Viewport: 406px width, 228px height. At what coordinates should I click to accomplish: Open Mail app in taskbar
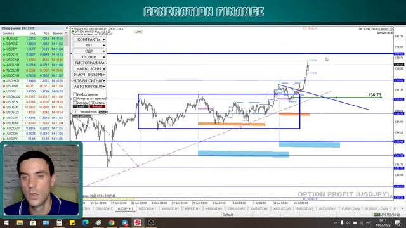click(x=46, y=222)
